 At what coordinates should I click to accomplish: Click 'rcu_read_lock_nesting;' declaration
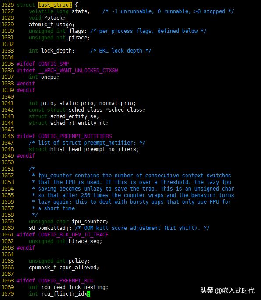click(74, 287)
